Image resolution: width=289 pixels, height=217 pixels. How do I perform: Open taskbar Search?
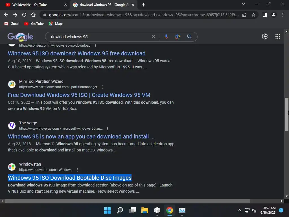point(120,210)
